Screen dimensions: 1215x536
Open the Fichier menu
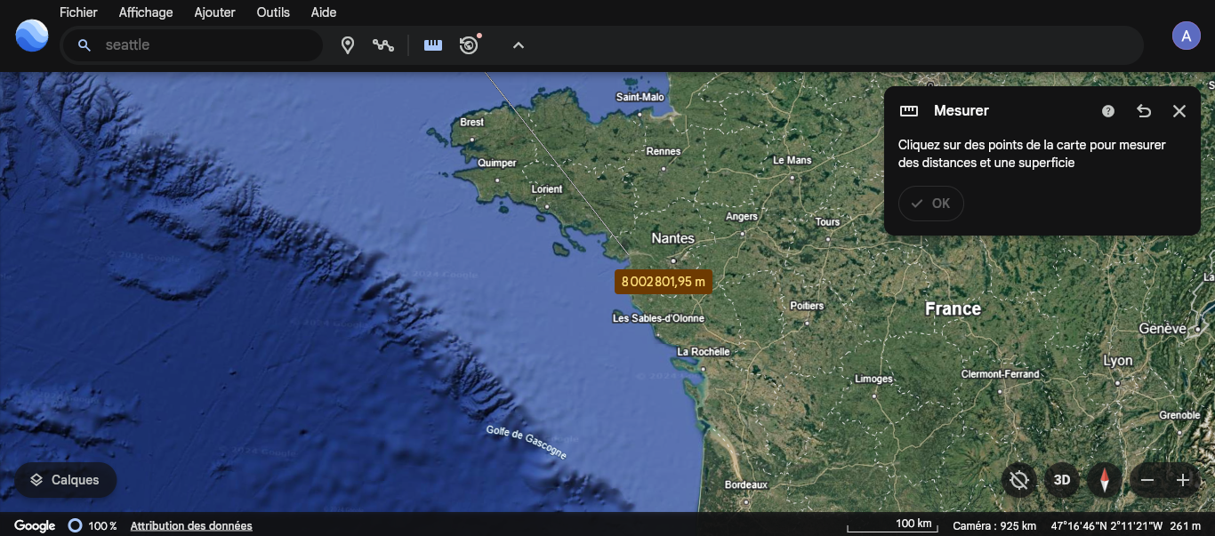(78, 12)
